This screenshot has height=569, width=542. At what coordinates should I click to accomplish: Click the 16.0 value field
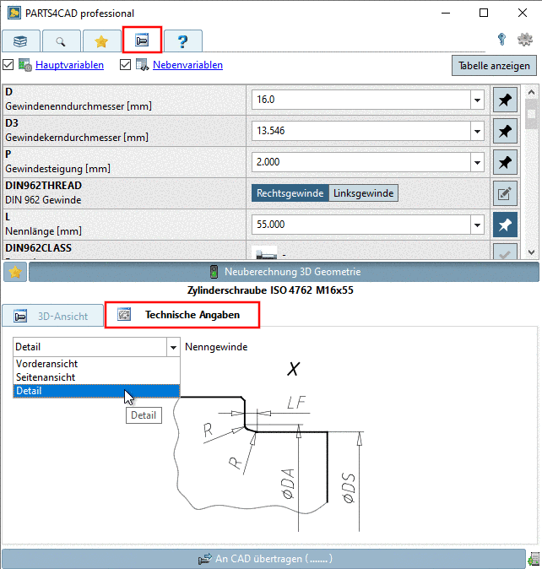361,100
